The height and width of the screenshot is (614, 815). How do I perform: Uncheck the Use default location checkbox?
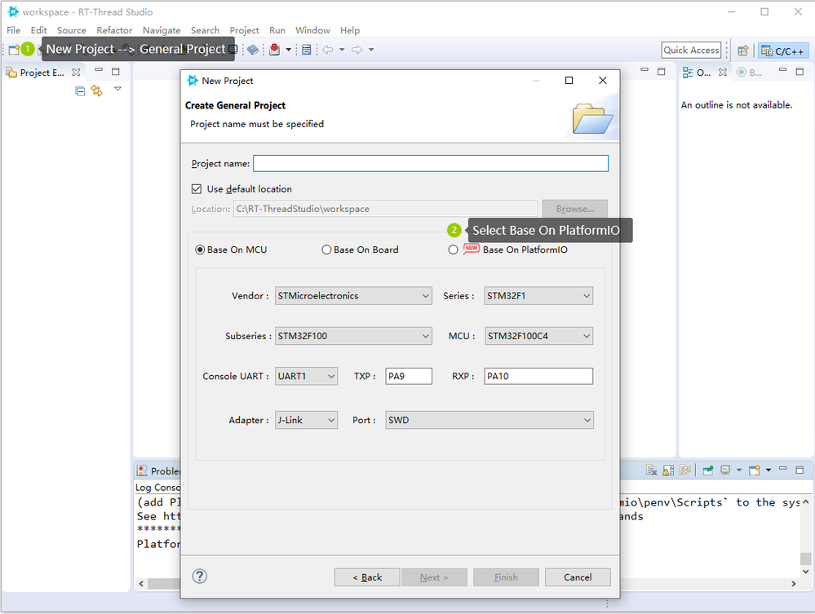(x=197, y=188)
